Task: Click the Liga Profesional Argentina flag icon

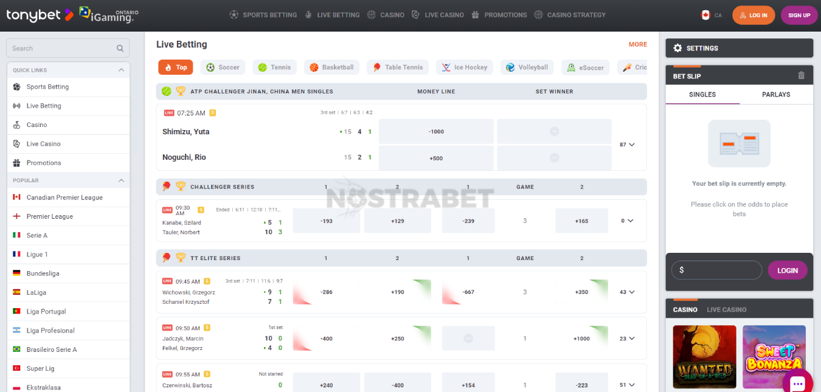Action: (x=17, y=331)
